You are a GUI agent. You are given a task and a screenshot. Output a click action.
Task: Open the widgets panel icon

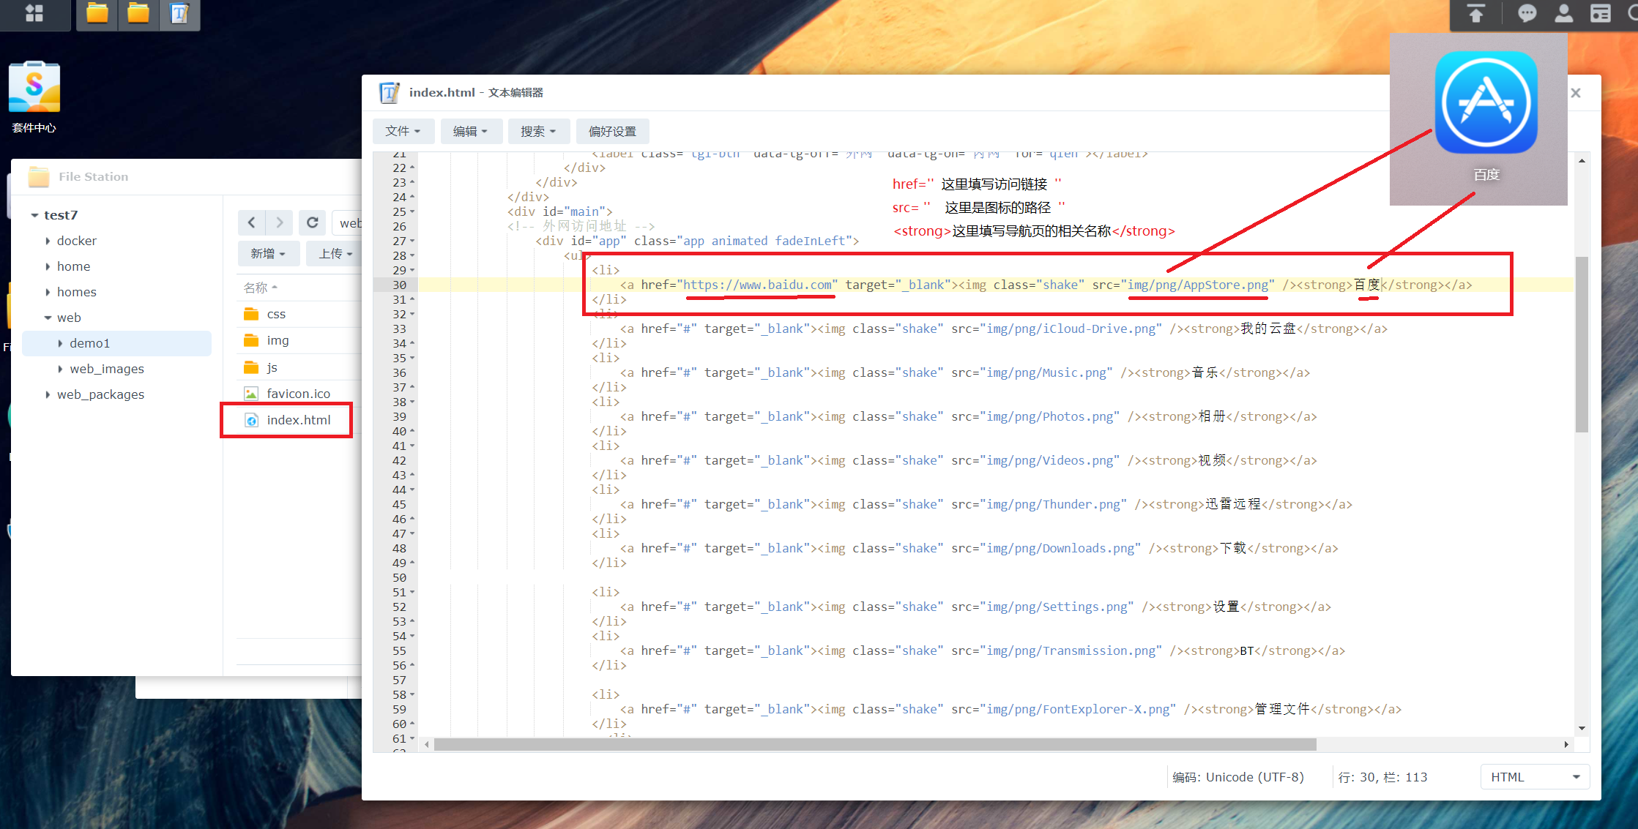(1601, 13)
